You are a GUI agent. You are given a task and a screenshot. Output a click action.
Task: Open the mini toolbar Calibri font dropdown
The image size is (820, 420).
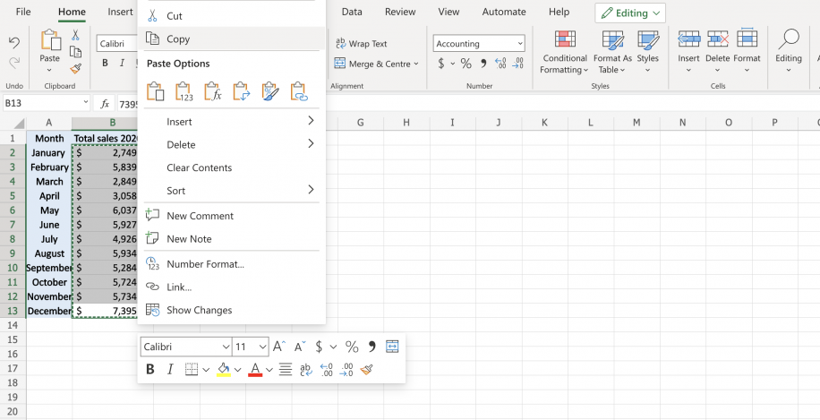226,347
